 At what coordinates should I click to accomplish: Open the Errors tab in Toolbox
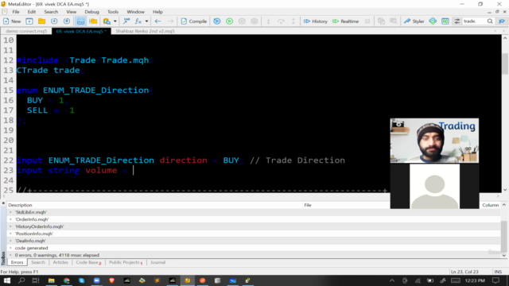pyautogui.click(x=17, y=262)
